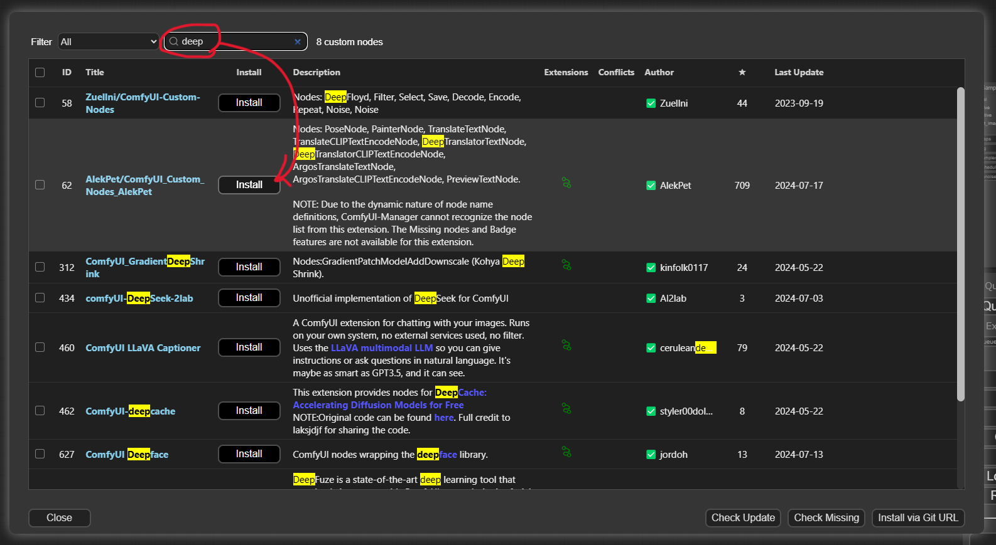The width and height of the screenshot is (996, 545).
Task: Click the green verified badge beside Zuellni
Action: pyautogui.click(x=651, y=103)
